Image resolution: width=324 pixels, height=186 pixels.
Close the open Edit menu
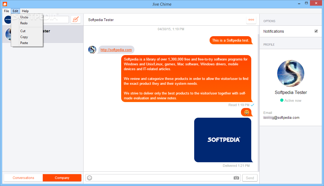coord(15,11)
